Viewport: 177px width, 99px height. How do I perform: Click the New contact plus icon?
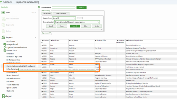click(x=3, y=13)
